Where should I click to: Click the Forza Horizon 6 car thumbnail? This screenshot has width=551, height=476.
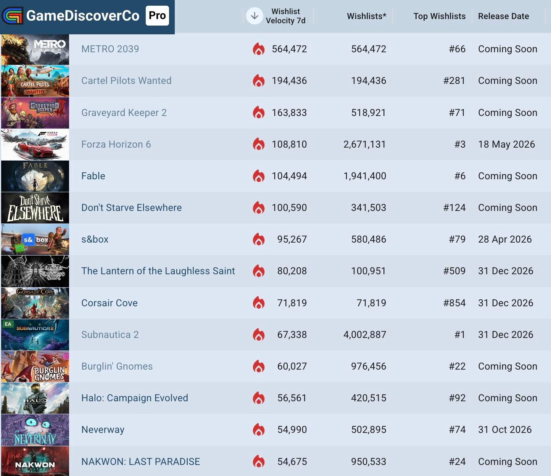35,145
